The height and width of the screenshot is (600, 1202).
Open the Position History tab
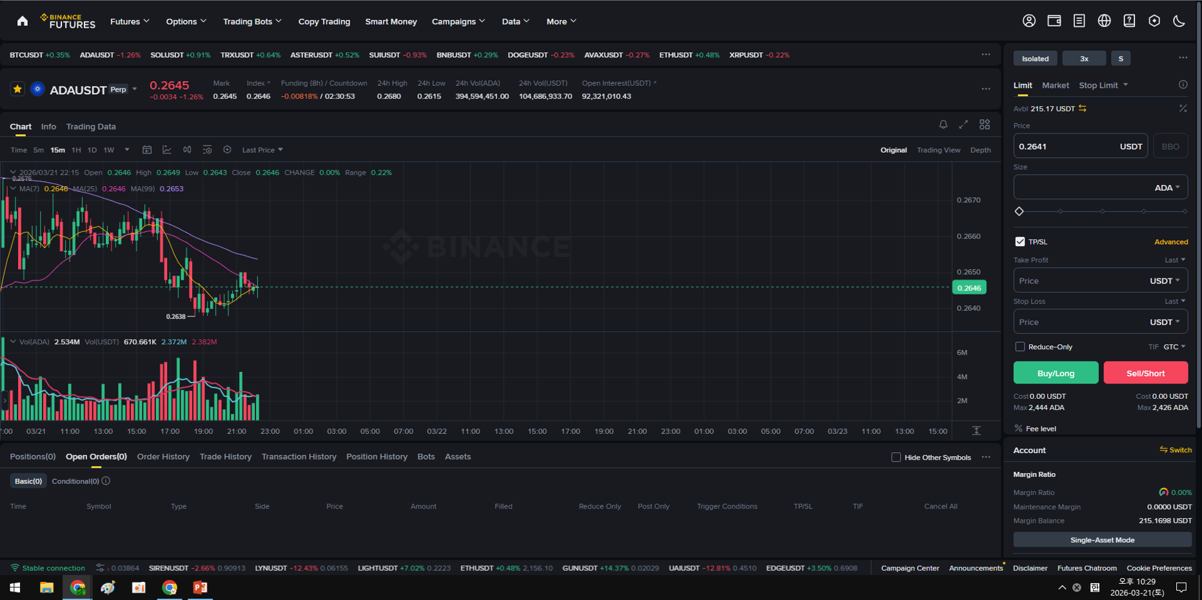point(377,456)
